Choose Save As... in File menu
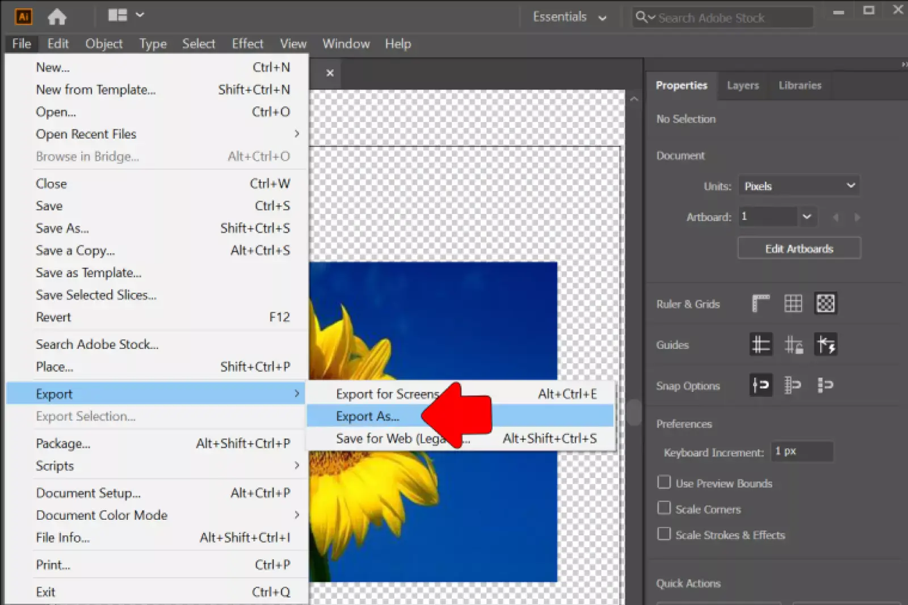908x605 pixels. [157, 228]
